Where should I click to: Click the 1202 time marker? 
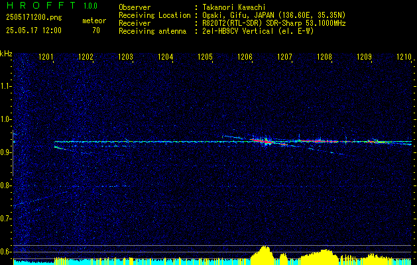click(86, 56)
